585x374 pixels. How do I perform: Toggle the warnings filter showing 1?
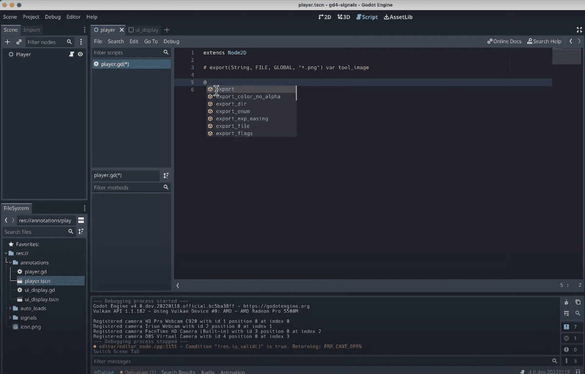coord(572,338)
